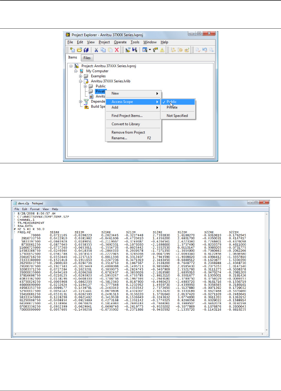Click the Project root file icon
Viewport: 281px width, 391px height.
[x=77, y=66]
